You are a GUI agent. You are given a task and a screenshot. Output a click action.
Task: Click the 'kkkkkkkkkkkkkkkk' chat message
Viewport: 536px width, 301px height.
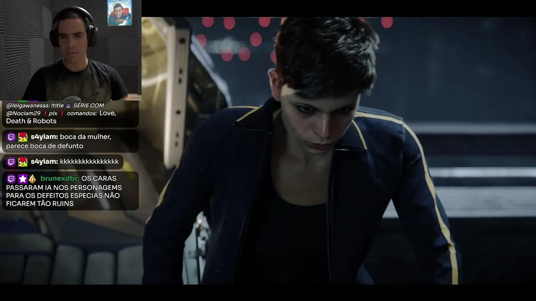[89, 162]
